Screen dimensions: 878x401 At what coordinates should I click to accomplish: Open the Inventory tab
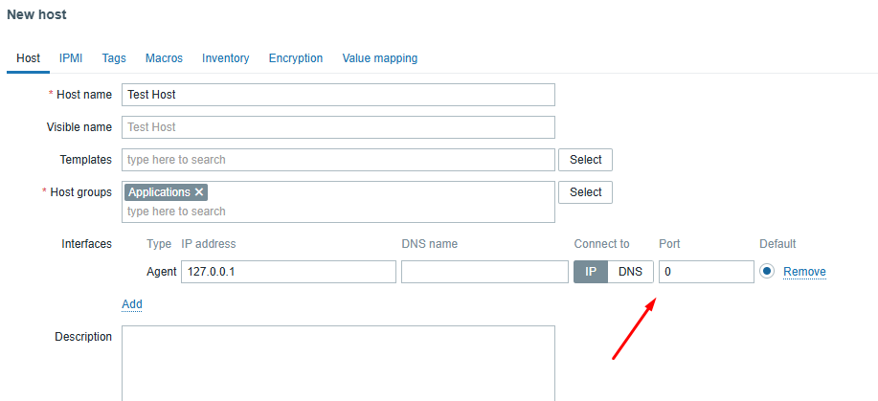[x=225, y=58]
